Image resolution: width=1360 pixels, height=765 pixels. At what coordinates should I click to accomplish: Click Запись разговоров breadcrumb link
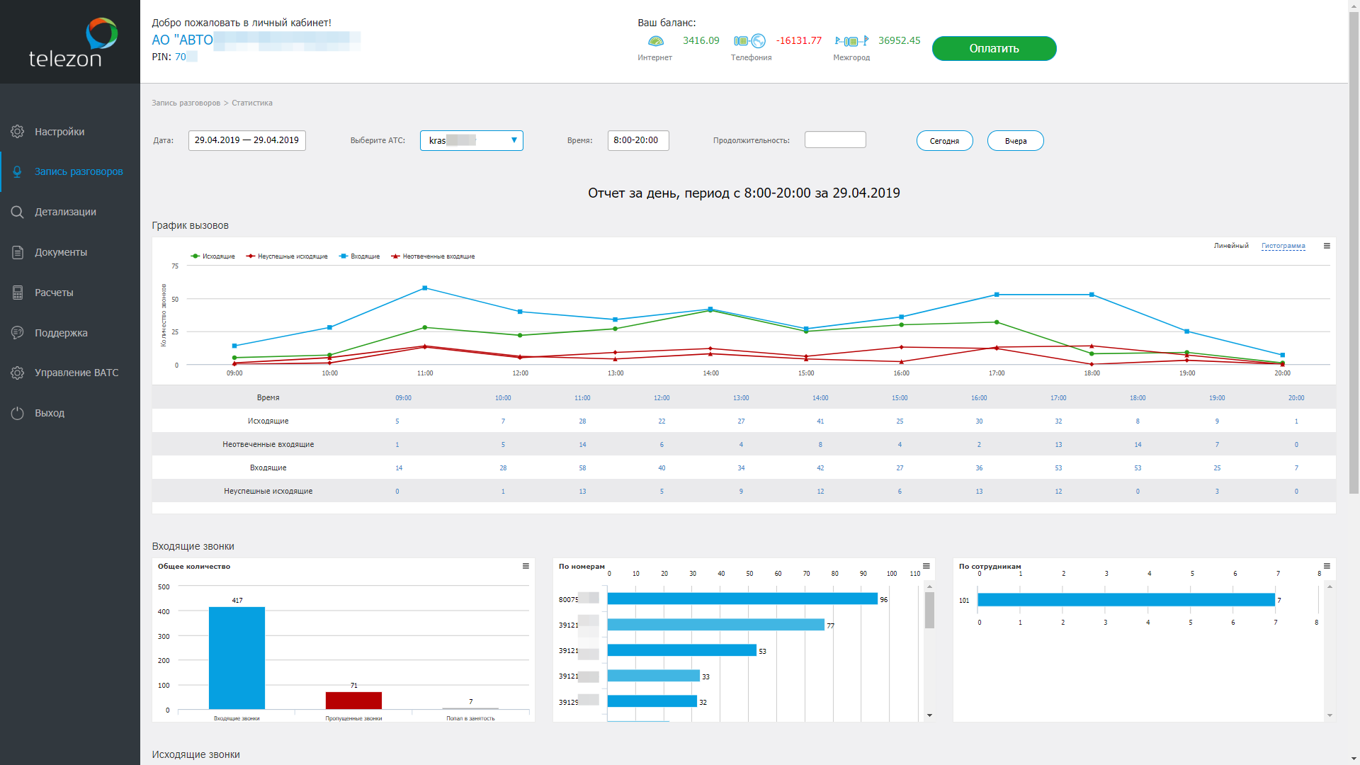(x=186, y=103)
